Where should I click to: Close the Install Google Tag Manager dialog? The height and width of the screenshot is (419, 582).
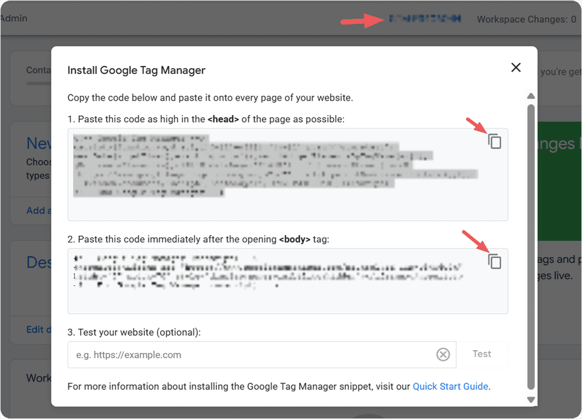[x=516, y=67]
